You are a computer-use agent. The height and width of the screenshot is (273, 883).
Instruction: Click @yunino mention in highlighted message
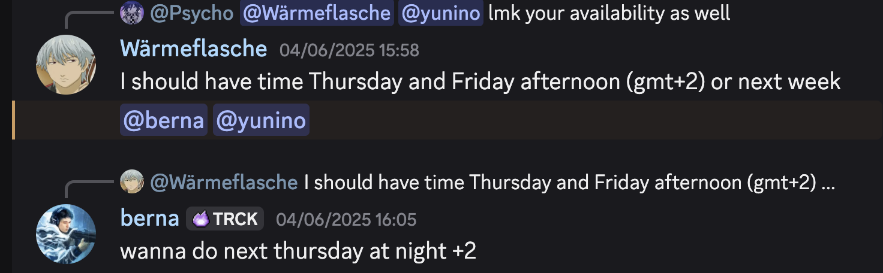tap(261, 120)
